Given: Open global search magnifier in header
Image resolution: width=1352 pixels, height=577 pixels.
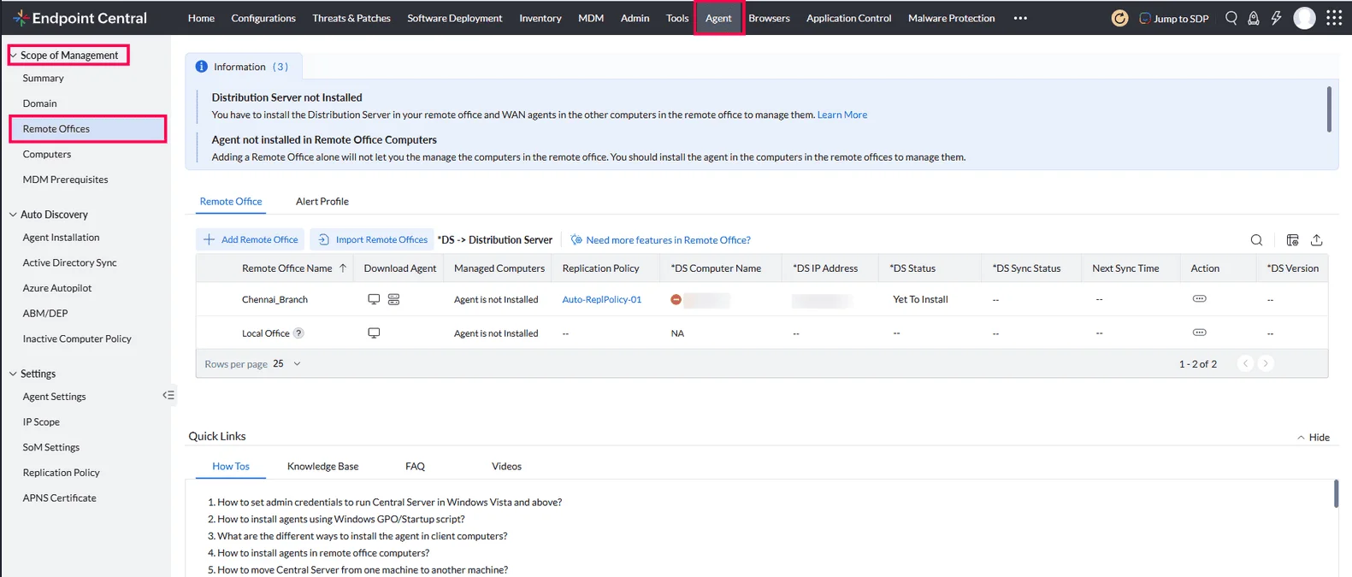Looking at the screenshot, I should tap(1231, 18).
